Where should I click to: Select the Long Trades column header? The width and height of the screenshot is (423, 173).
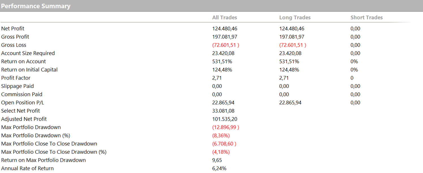tap(295, 18)
